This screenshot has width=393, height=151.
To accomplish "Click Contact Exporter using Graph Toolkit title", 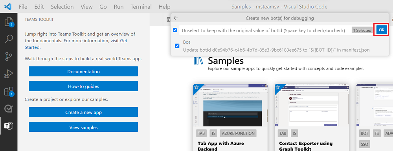I will click(306, 146).
